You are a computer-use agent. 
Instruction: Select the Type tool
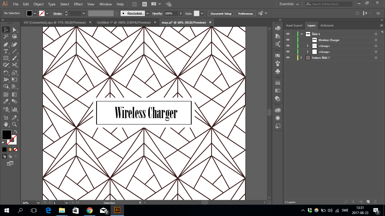[6, 51]
